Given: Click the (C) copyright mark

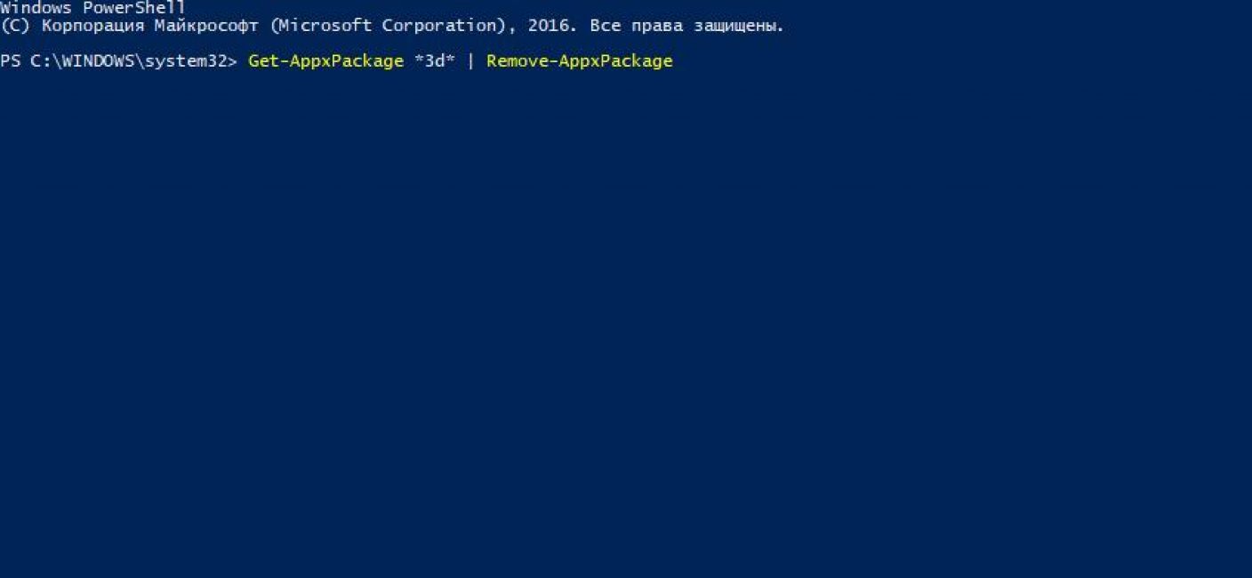Looking at the screenshot, I should coord(16,26).
